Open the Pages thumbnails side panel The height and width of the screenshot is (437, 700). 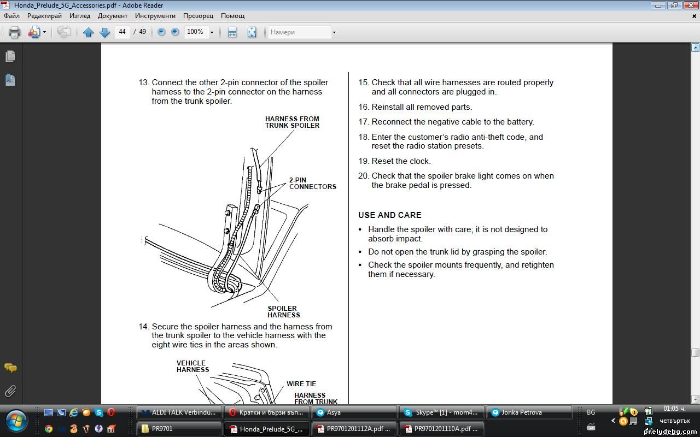(10, 56)
